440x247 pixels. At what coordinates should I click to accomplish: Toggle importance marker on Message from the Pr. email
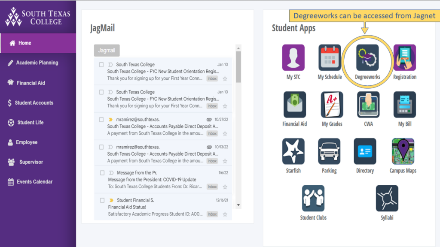click(x=111, y=173)
